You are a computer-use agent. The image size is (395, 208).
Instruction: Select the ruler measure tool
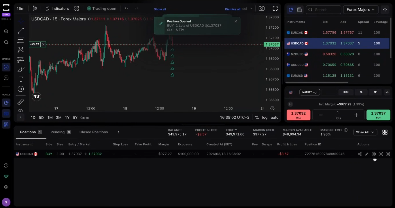pyautogui.click(x=21, y=102)
